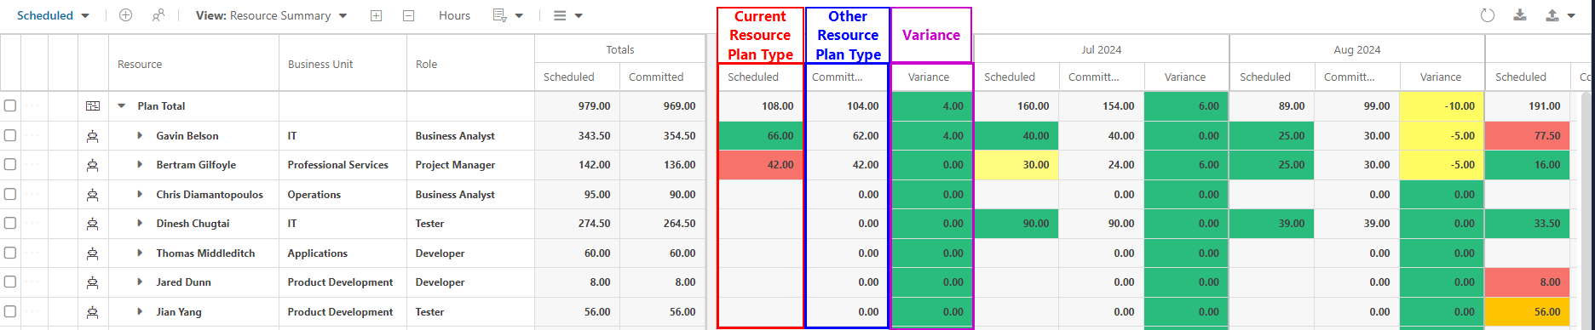Viewport: 1595px width, 330px height.
Task: Select the Gavin Belson row checkbox
Action: pyautogui.click(x=10, y=136)
